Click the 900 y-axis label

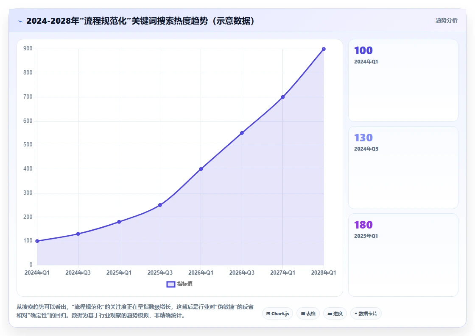pos(28,49)
